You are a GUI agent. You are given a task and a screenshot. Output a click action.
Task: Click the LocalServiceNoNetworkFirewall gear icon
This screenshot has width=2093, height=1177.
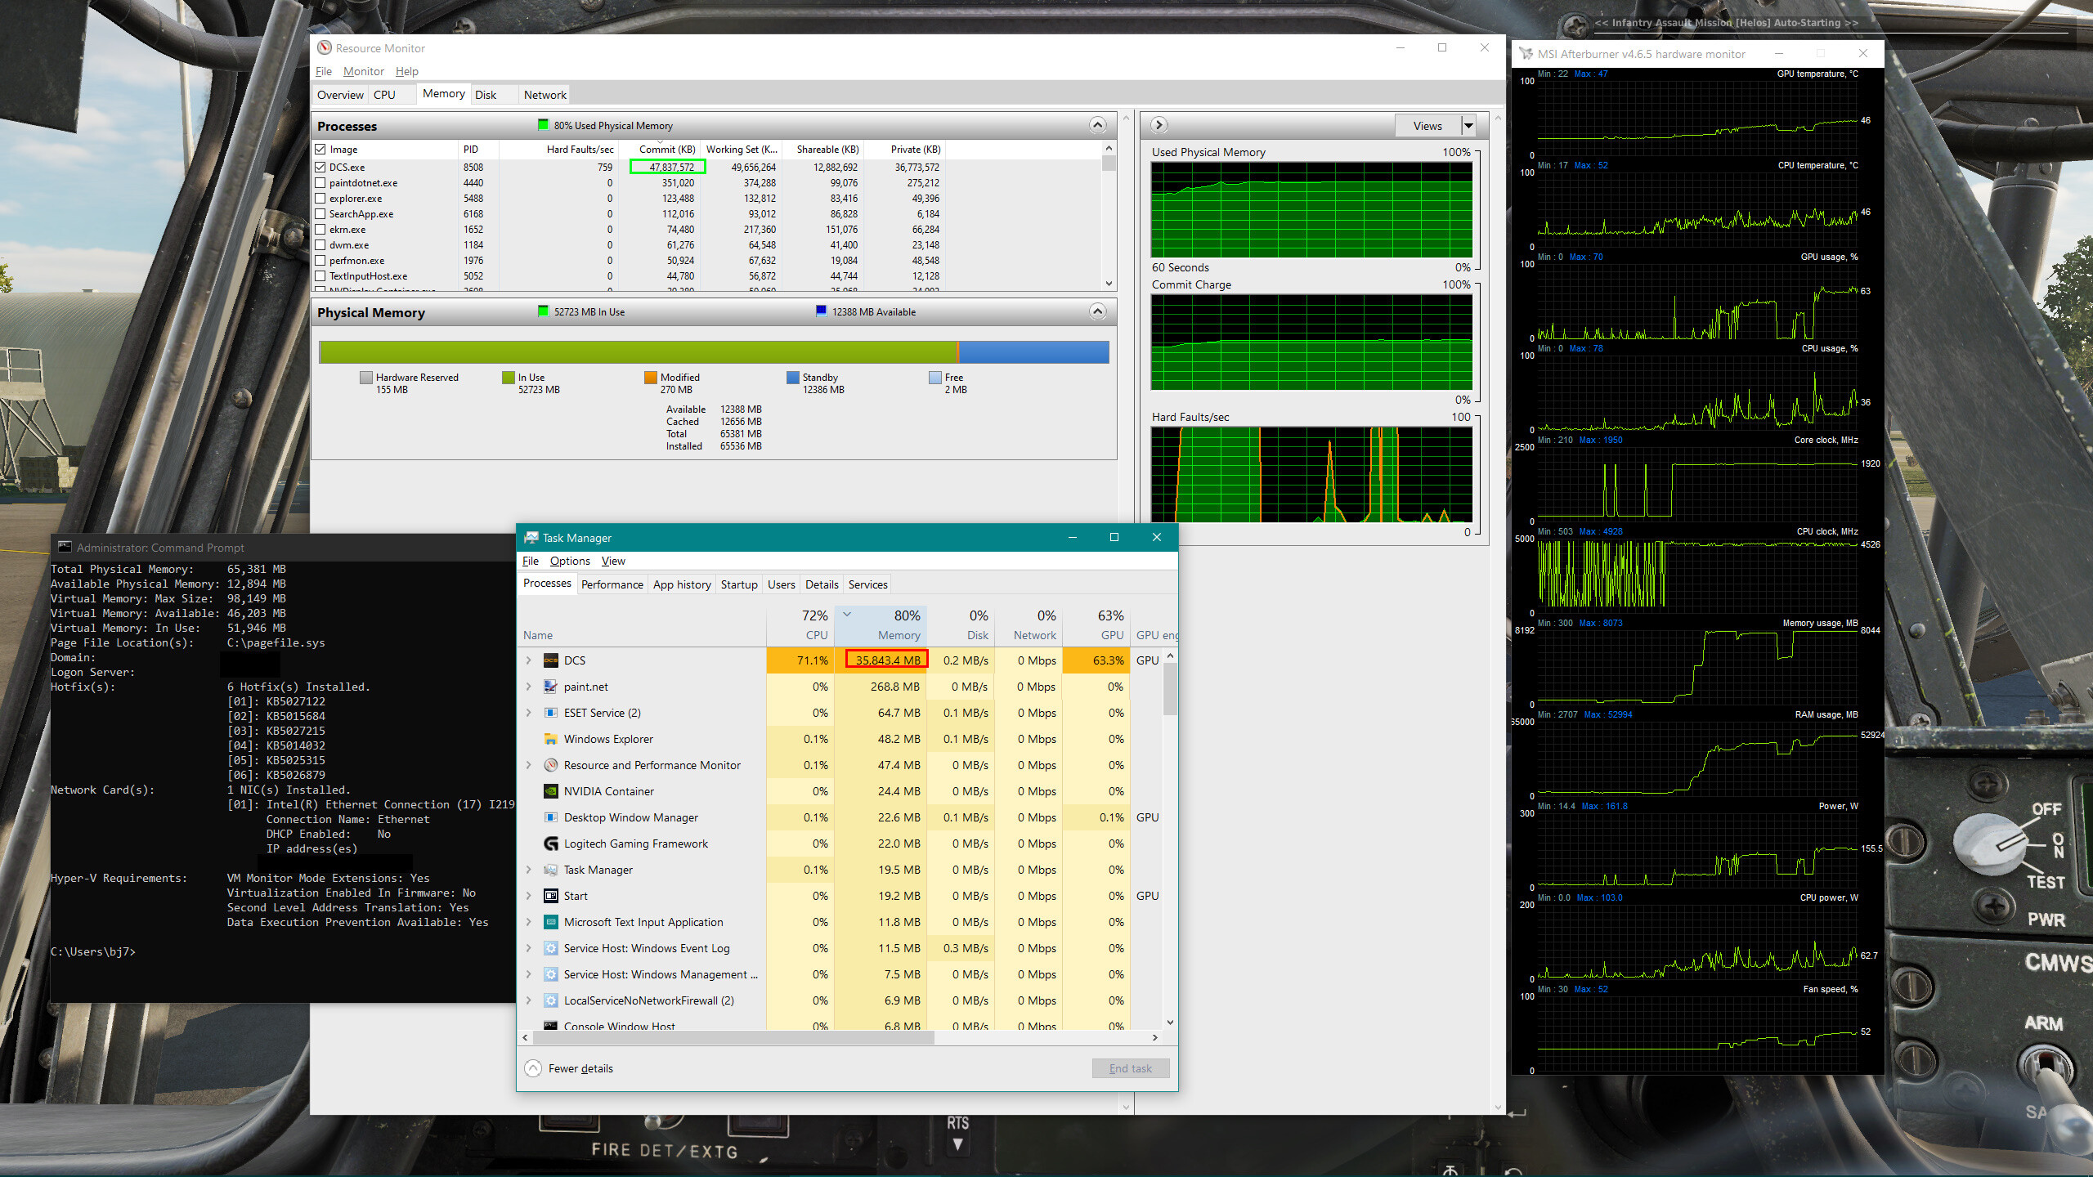point(550,1000)
